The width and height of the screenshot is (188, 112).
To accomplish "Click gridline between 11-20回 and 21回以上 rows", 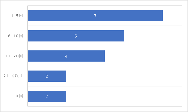I will (105, 66).
